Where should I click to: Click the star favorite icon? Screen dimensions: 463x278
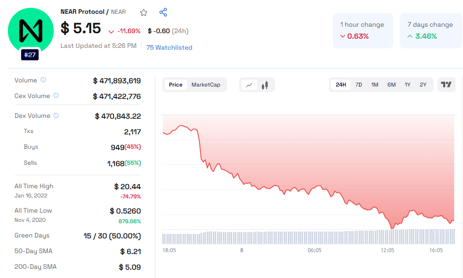(x=144, y=12)
